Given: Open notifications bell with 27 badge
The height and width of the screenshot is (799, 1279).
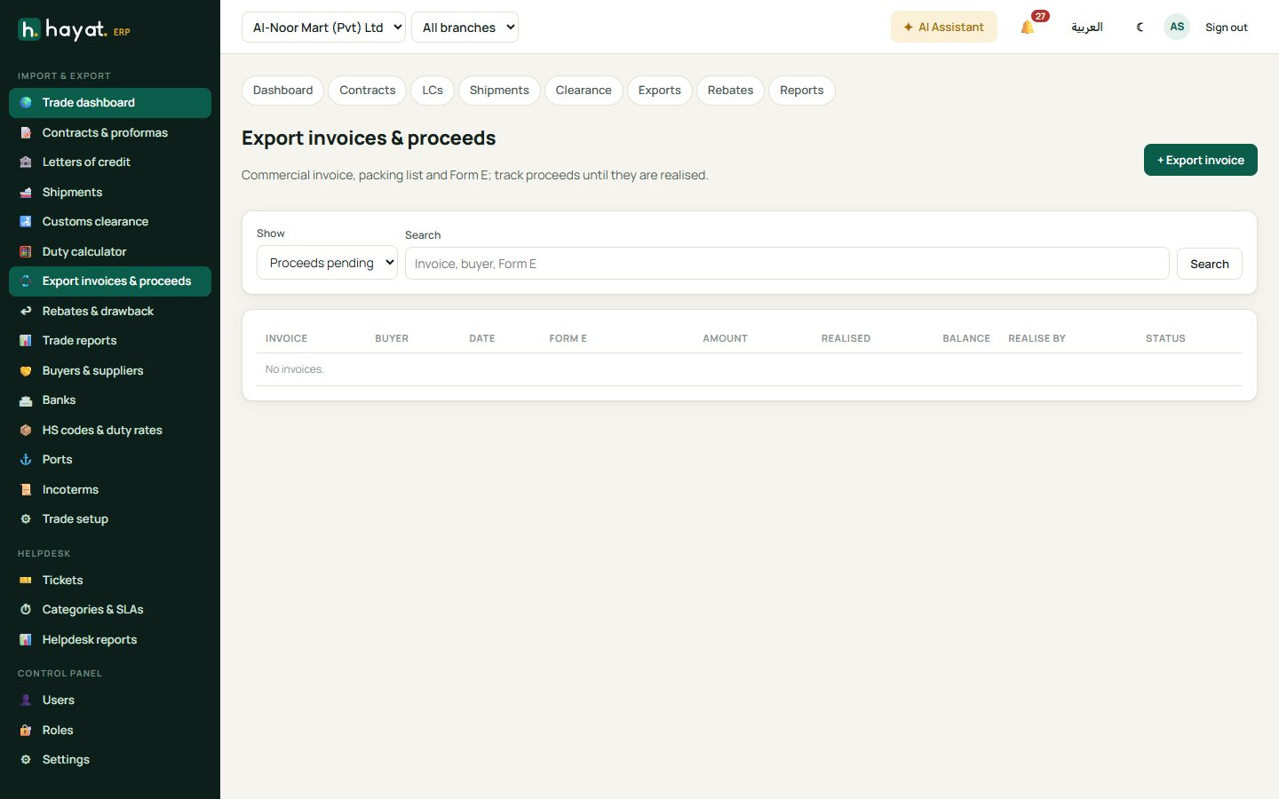Looking at the screenshot, I should (x=1028, y=27).
